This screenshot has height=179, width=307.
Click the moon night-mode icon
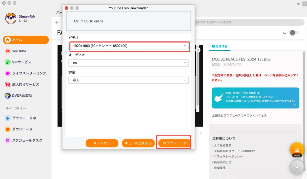pyautogui.click(x=285, y=33)
